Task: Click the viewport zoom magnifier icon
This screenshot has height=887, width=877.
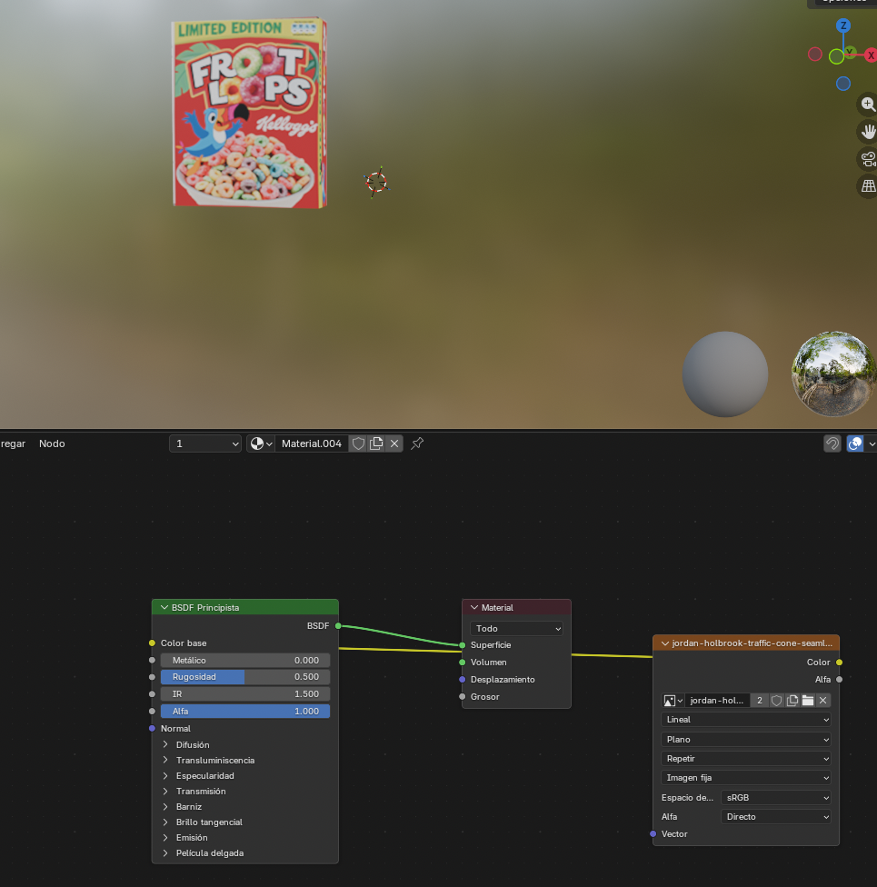Action: click(868, 105)
